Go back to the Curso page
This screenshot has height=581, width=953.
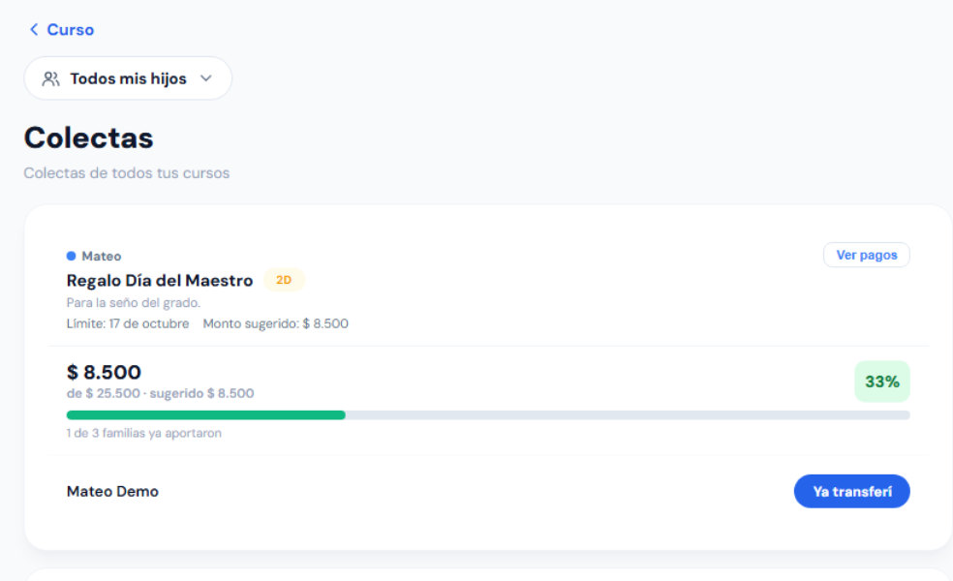click(x=61, y=29)
